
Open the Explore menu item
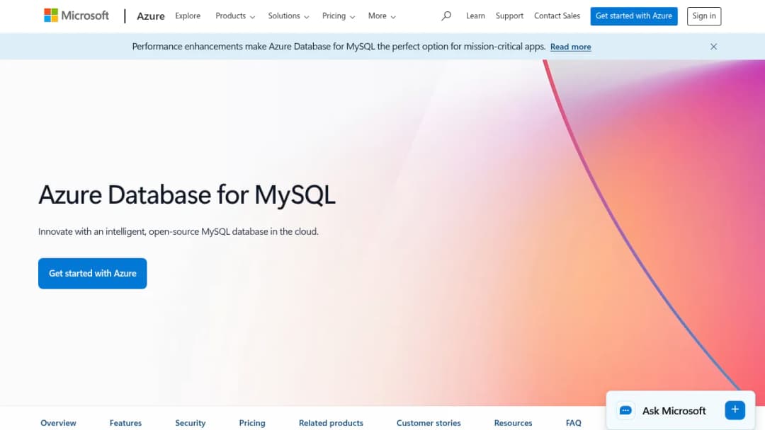(188, 16)
